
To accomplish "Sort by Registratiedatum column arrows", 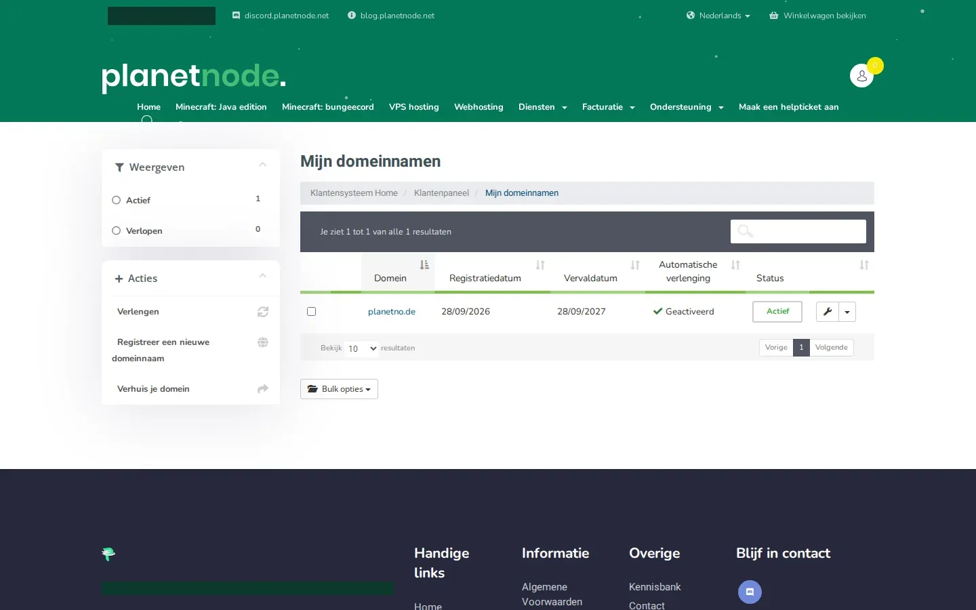I will pos(540,265).
